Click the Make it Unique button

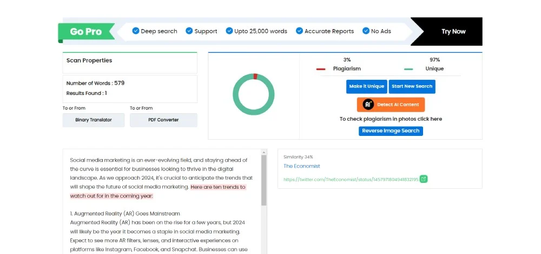click(366, 86)
